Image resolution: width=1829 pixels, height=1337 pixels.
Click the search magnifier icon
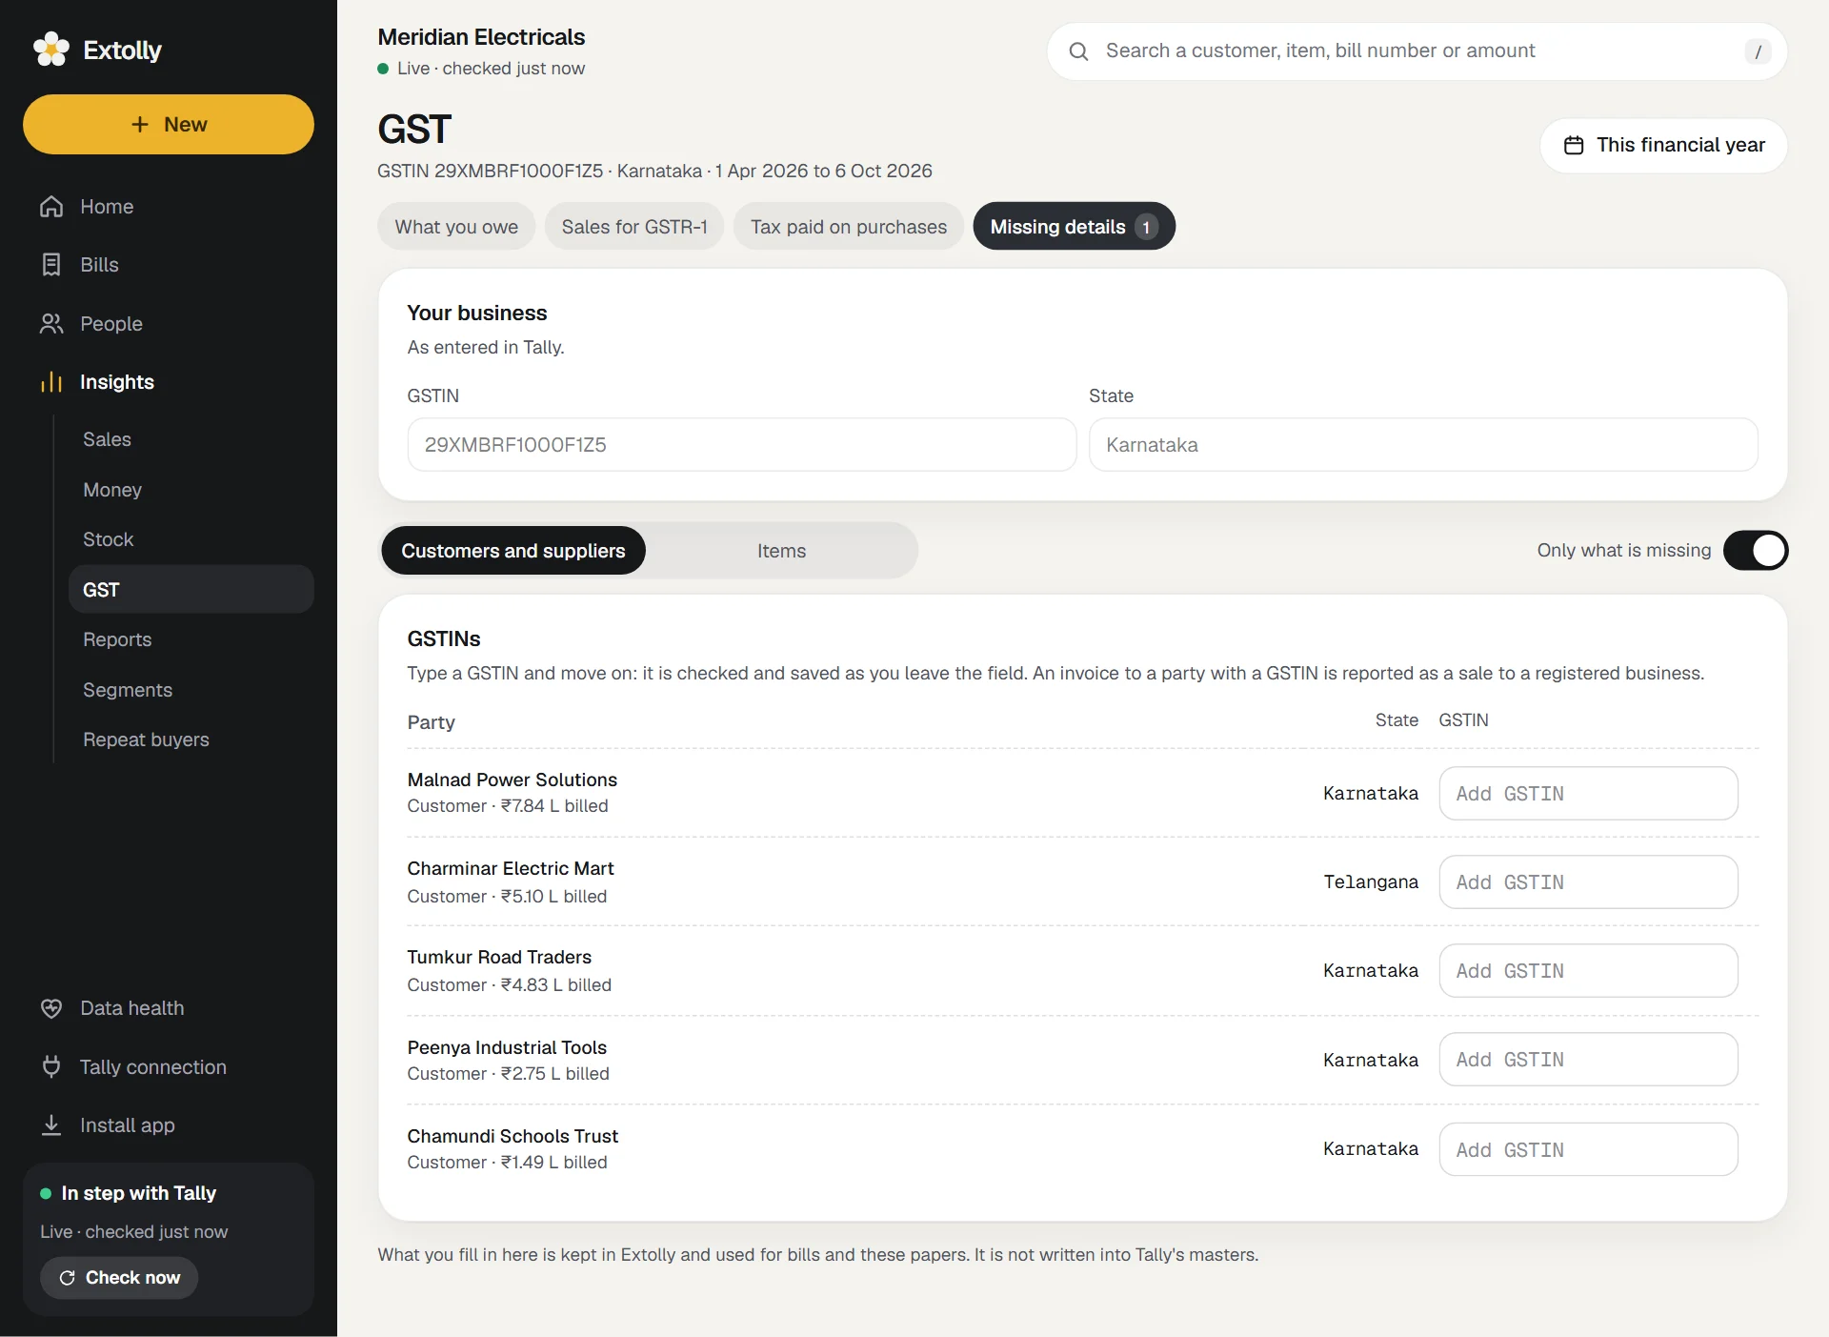coord(1078,51)
